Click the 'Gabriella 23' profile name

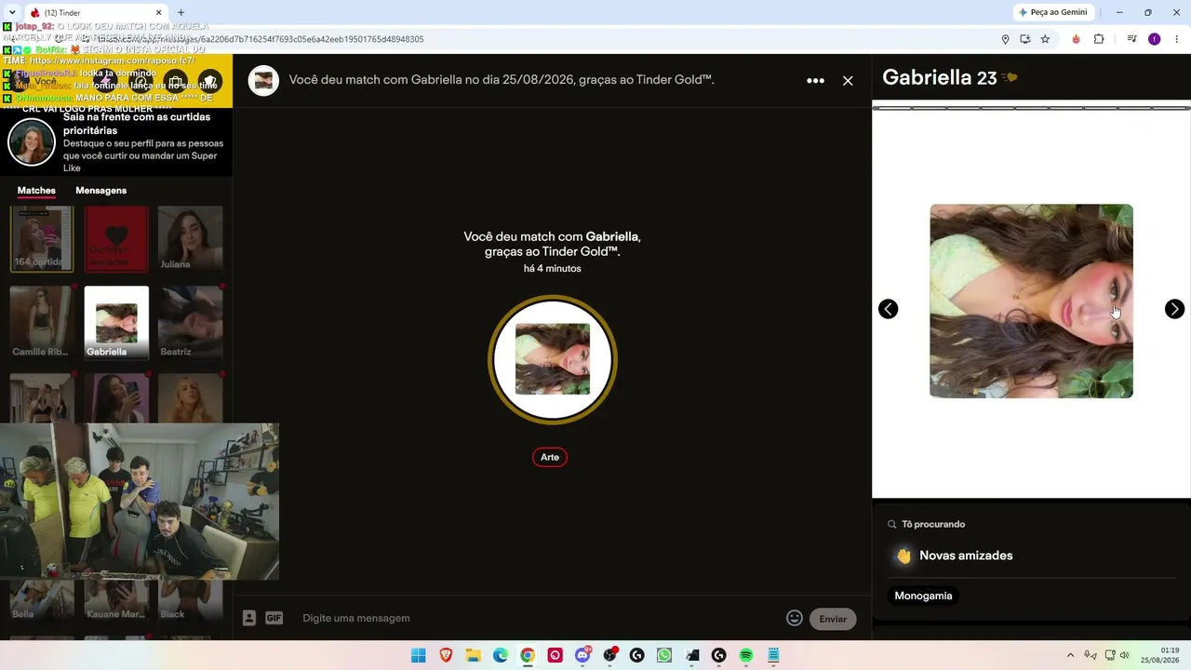click(x=940, y=78)
